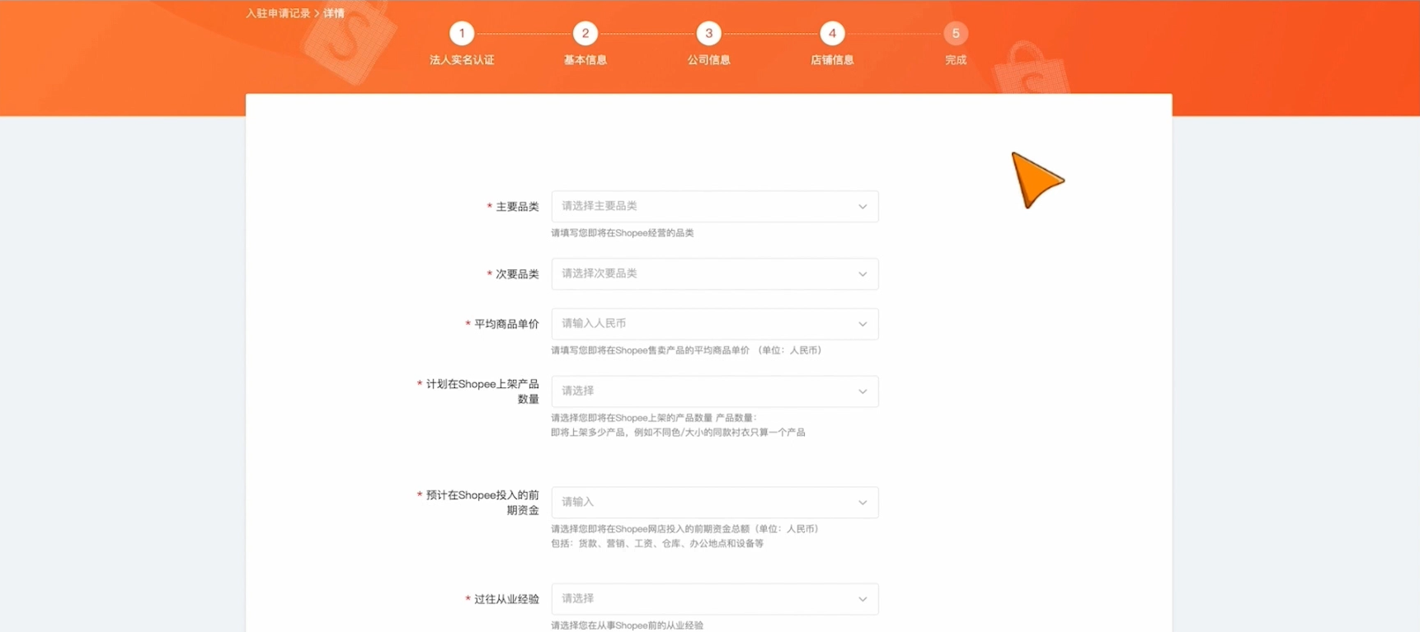Image resolution: width=1420 pixels, height=632 pixels.
Task: Click the step 2 circle icon
Action: [585, 34]
